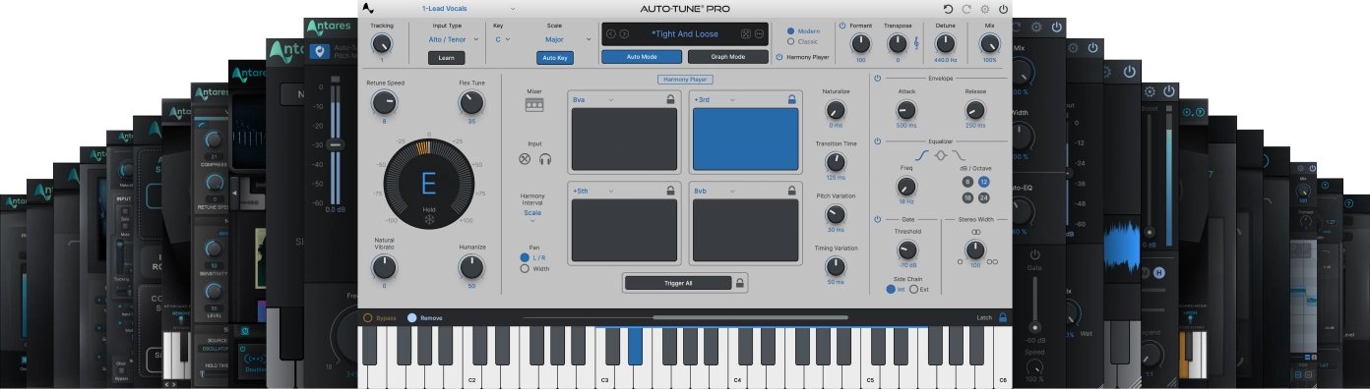Switch to Auto Mode tab

[642, 57]
